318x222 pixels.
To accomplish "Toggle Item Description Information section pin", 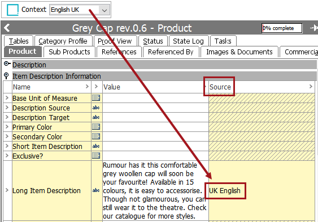I will [x=6, y=76].
